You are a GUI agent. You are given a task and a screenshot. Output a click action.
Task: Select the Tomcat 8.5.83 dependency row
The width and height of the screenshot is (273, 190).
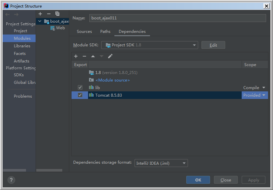[x=169, y=95]
